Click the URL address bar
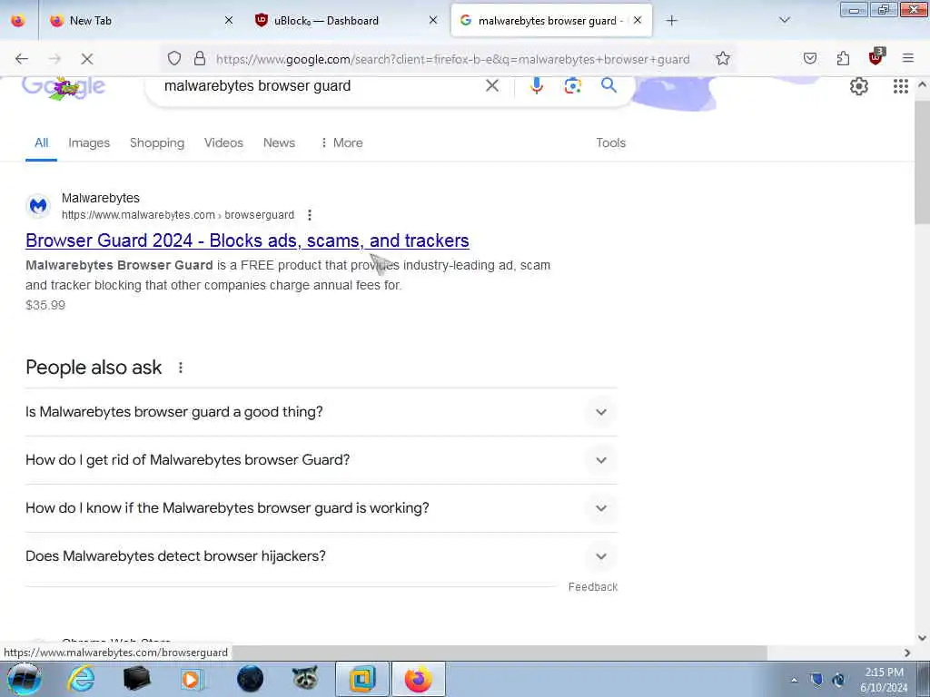 [x=452, y=59]
